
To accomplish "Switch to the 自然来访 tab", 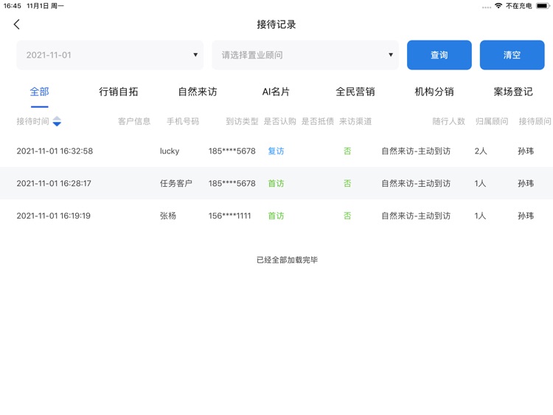I will click(198, 92).
